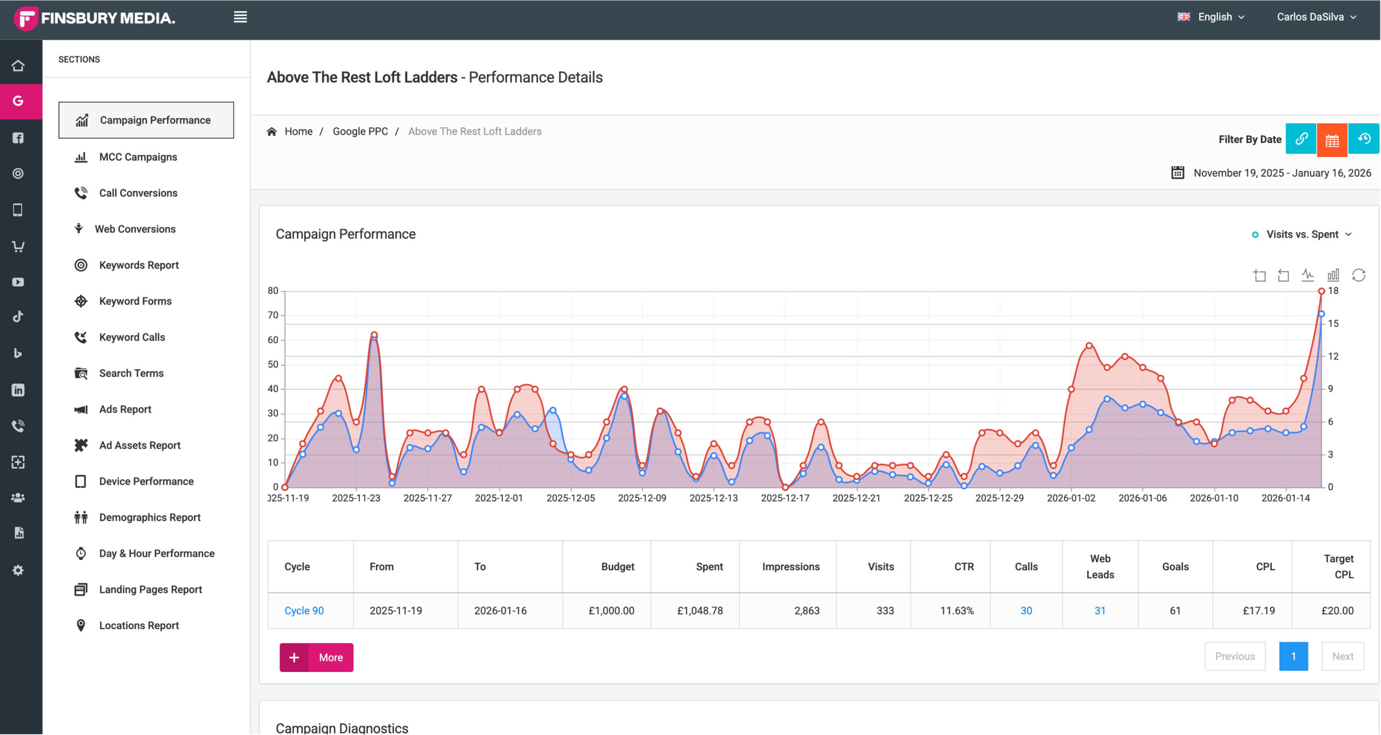This screenshot has height=735, width=1381.
Task: Switch chart to line view icon
Action: click(1308, 275)
